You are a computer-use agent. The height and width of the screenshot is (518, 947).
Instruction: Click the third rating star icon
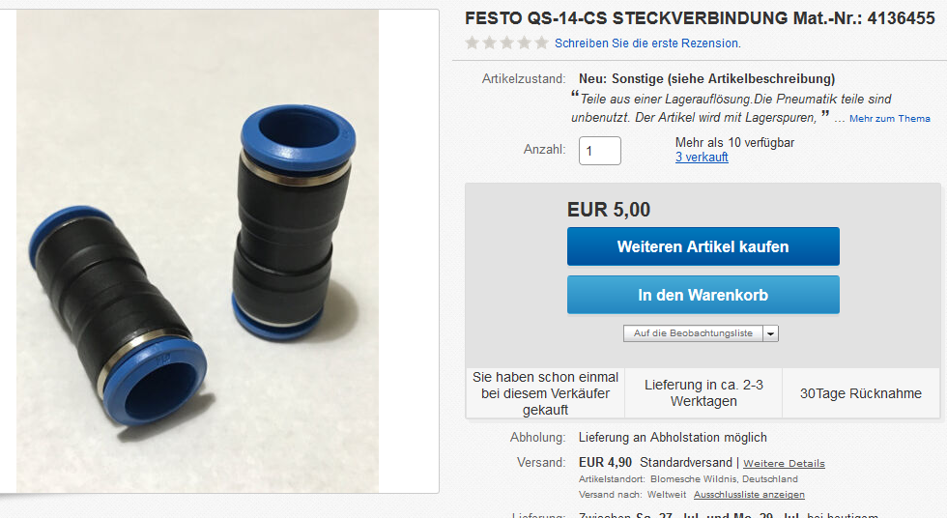[506, 43]
